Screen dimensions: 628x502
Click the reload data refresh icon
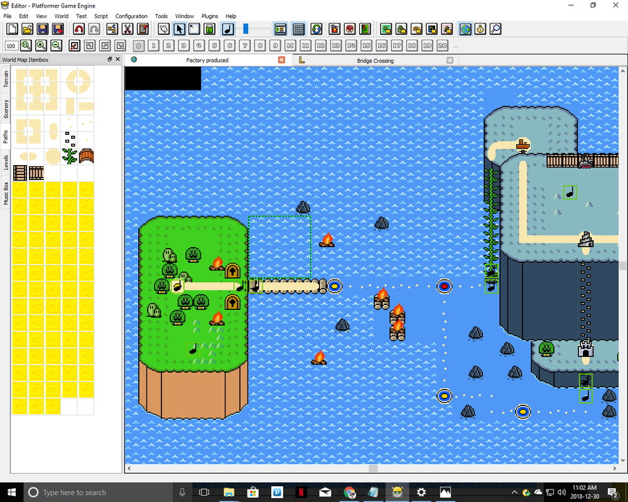pos(317,29)
